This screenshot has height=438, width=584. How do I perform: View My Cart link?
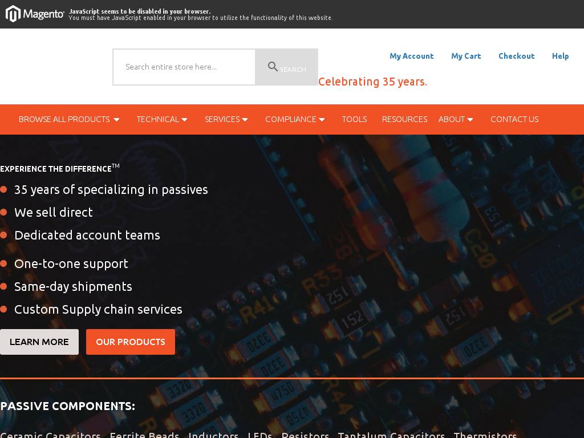tap(466, 56)
